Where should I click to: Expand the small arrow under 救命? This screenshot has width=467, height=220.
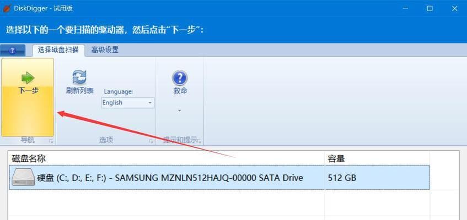click(180, 111)
